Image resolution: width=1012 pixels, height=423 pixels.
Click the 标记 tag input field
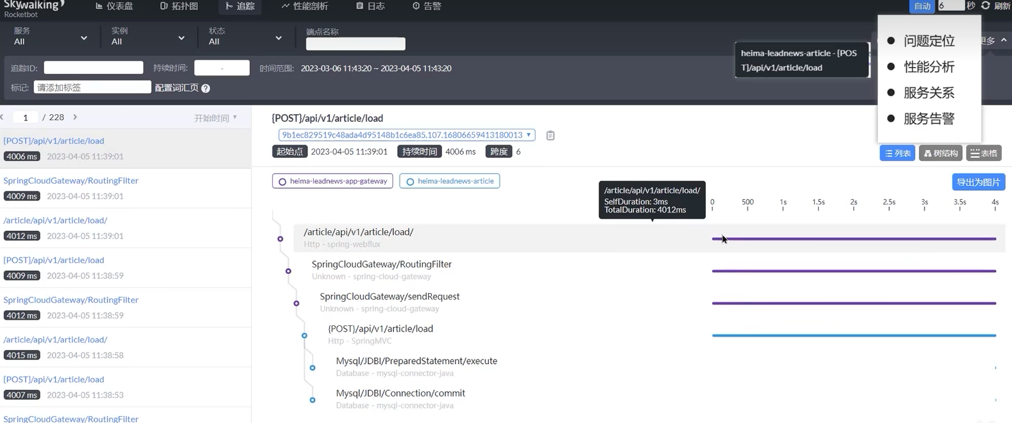pos(93,88)
